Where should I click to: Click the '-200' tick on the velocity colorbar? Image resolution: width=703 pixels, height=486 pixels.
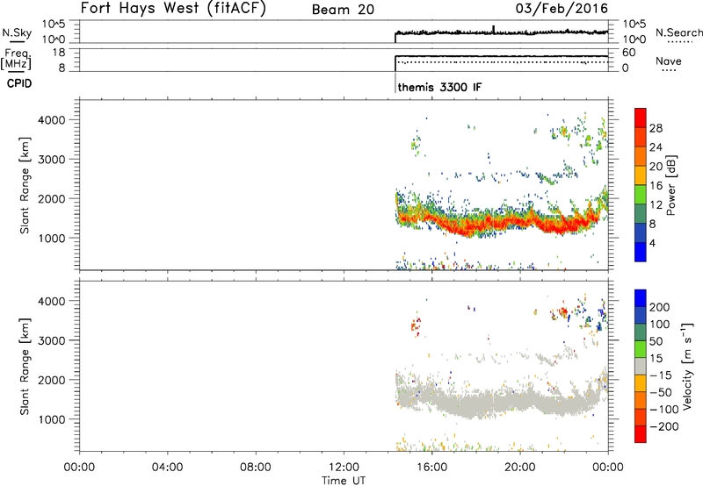click(663, 426)
